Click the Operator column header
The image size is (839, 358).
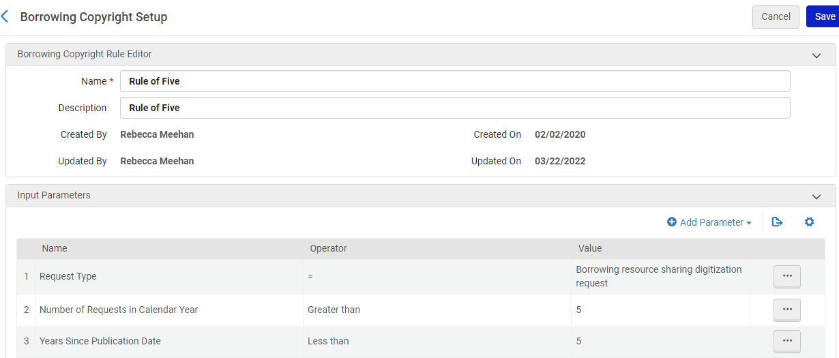click(328, 249)
